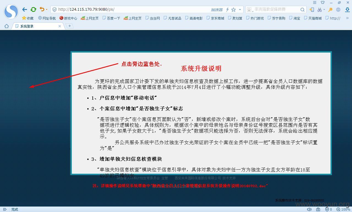The height and width of the screenshot is (212, 352).
Task: Open 京东商城 bookmark
Action: 215,18
